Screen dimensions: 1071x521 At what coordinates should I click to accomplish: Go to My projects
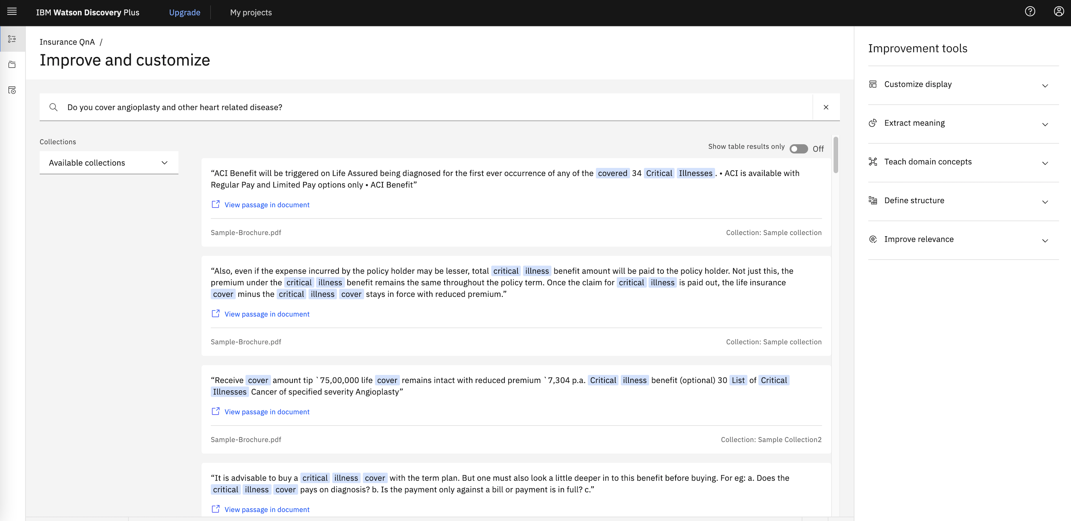coord(251,12)
